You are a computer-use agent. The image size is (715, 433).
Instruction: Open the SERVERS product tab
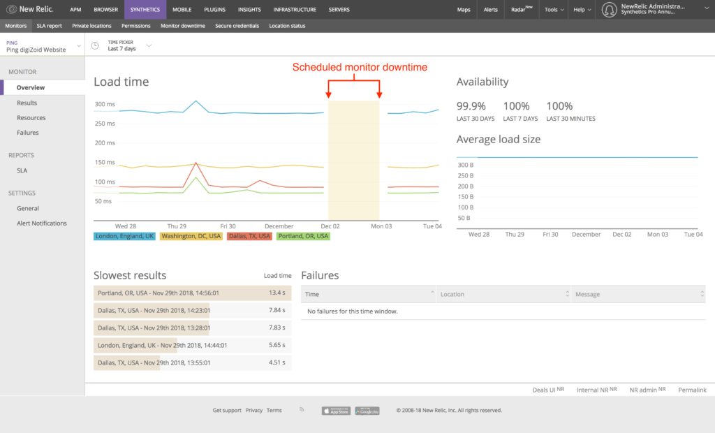(x=339, y=10)
